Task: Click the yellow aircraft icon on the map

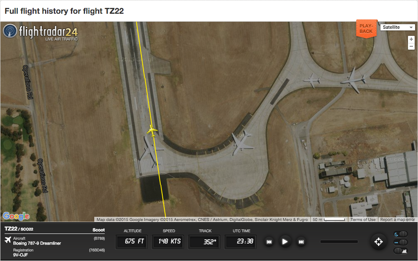Action: point(152,131)
